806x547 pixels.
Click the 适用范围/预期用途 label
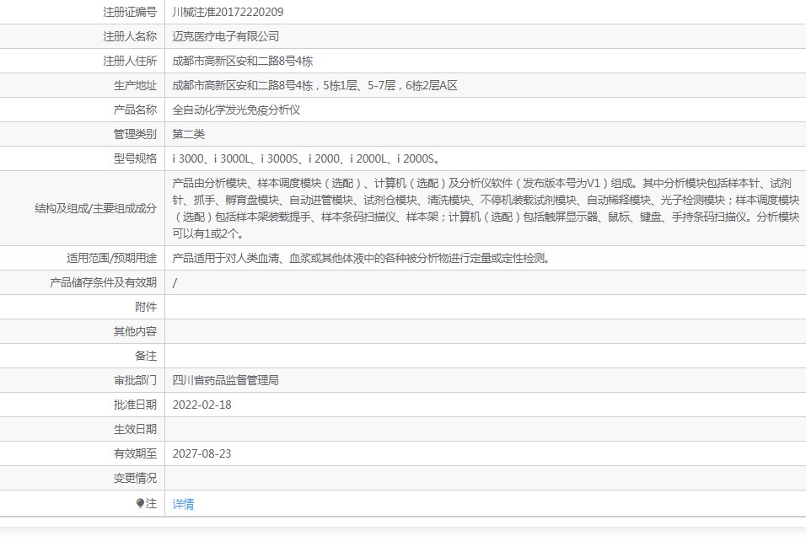(x=111, y=258)
